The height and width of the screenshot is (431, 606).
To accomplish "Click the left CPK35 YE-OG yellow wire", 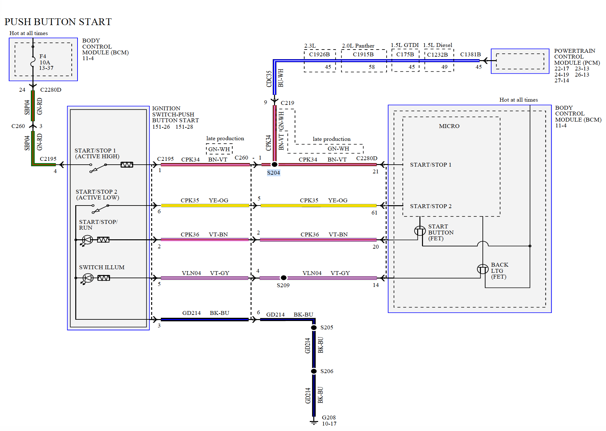I will point(205,205).
